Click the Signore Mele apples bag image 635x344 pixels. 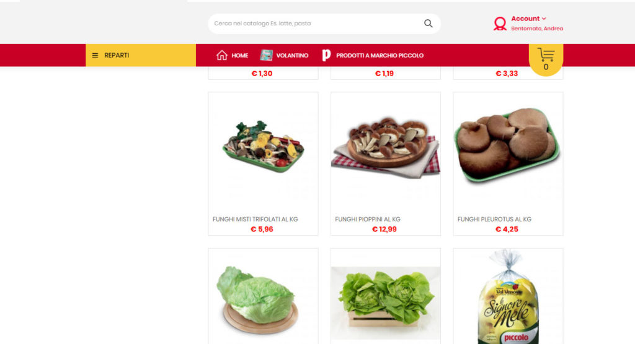coord(508,297)
